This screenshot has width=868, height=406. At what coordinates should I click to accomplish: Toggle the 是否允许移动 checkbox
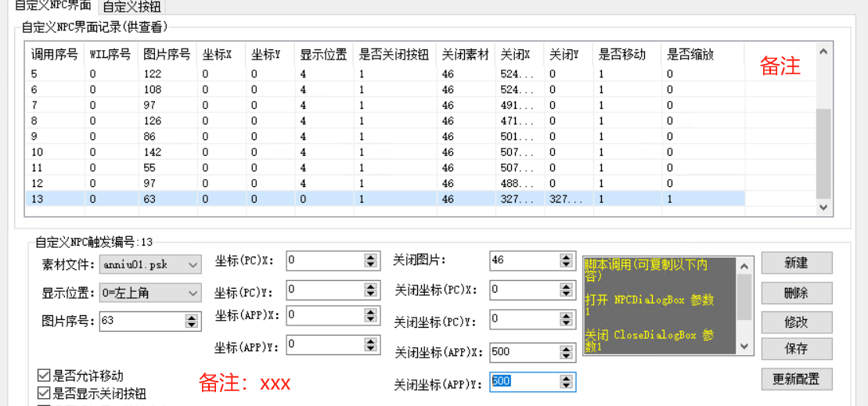(44, 376)
